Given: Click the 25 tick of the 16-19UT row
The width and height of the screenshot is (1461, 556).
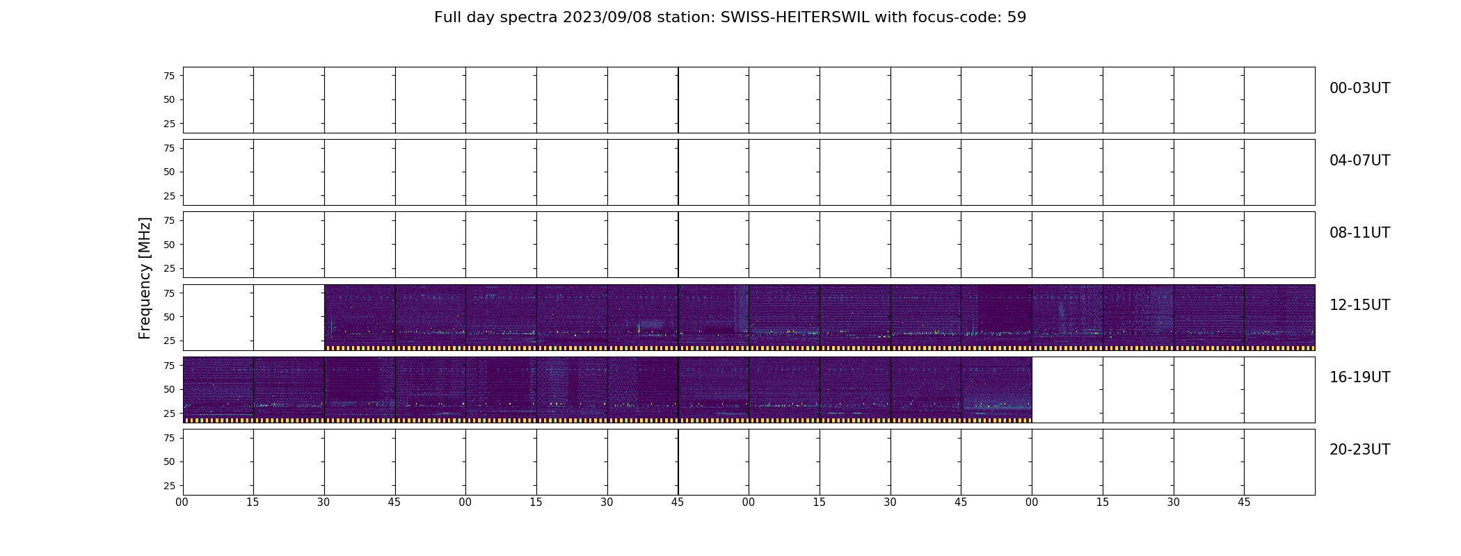Looking at the screenshot, I should pos(169,414).
